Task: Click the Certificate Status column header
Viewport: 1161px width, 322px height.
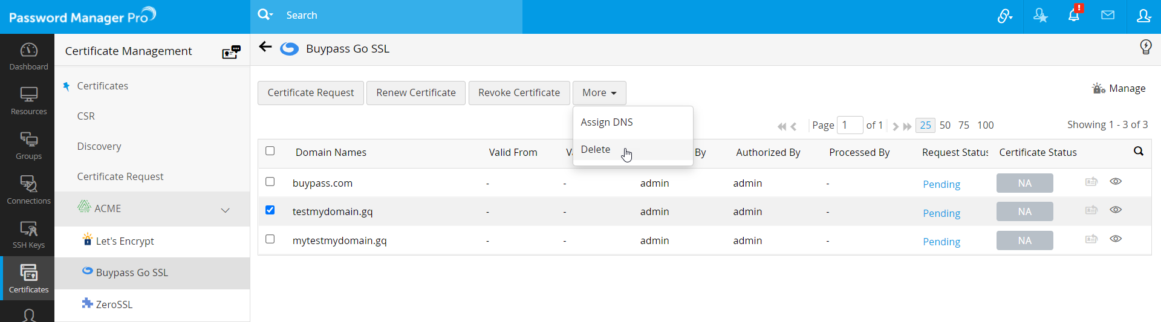Action: tap(1038, 152)
